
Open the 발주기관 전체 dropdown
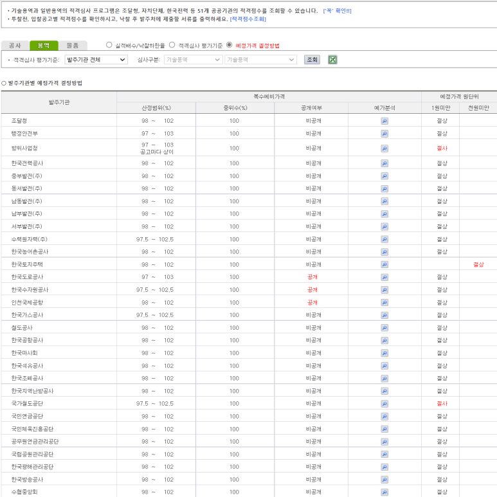tap(96, 60)
